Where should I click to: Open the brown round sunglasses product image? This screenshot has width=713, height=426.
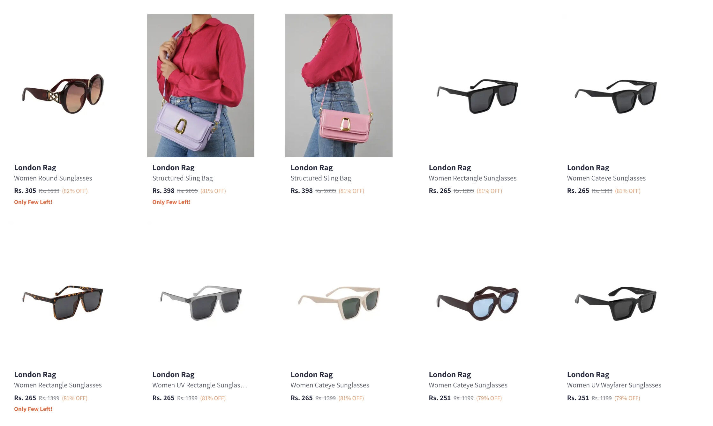coord(63,85)
